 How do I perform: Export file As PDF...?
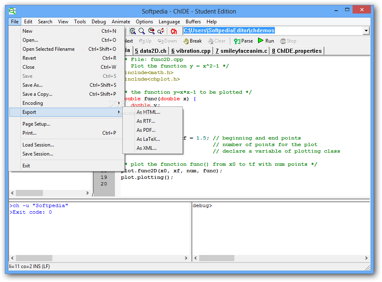click(x=153, y=130)
